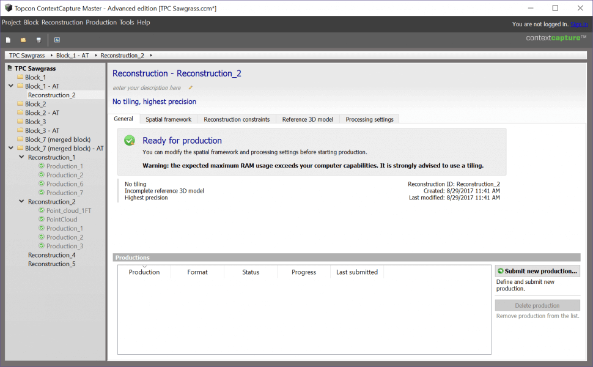Select the General tab

(123, 119)
